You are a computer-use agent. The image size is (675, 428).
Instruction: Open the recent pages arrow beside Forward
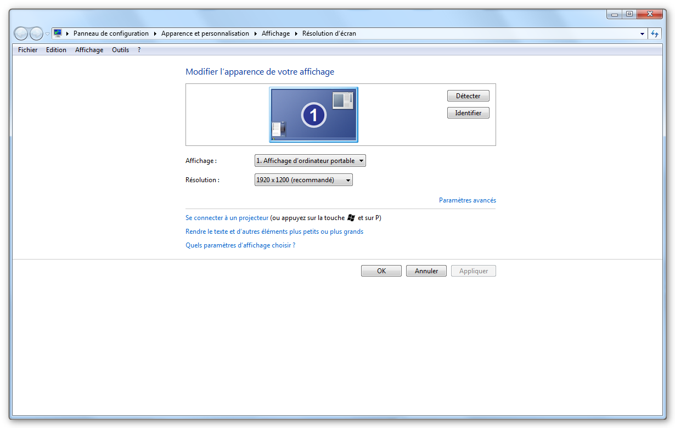pos(47,33)
